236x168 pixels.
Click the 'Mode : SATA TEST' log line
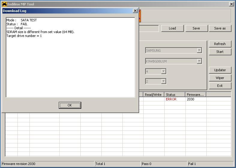22,20
